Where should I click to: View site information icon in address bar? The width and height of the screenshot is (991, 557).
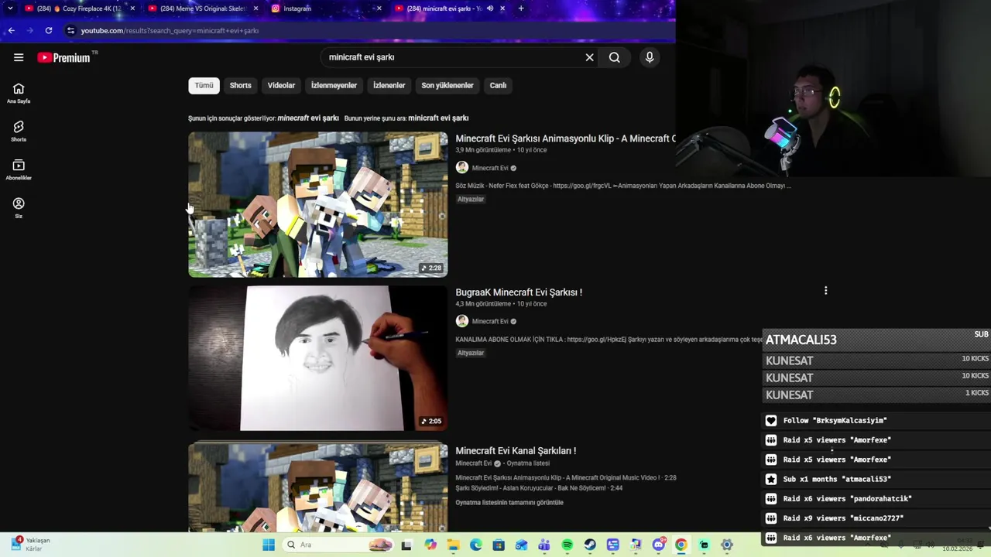[x=70, y=30]
